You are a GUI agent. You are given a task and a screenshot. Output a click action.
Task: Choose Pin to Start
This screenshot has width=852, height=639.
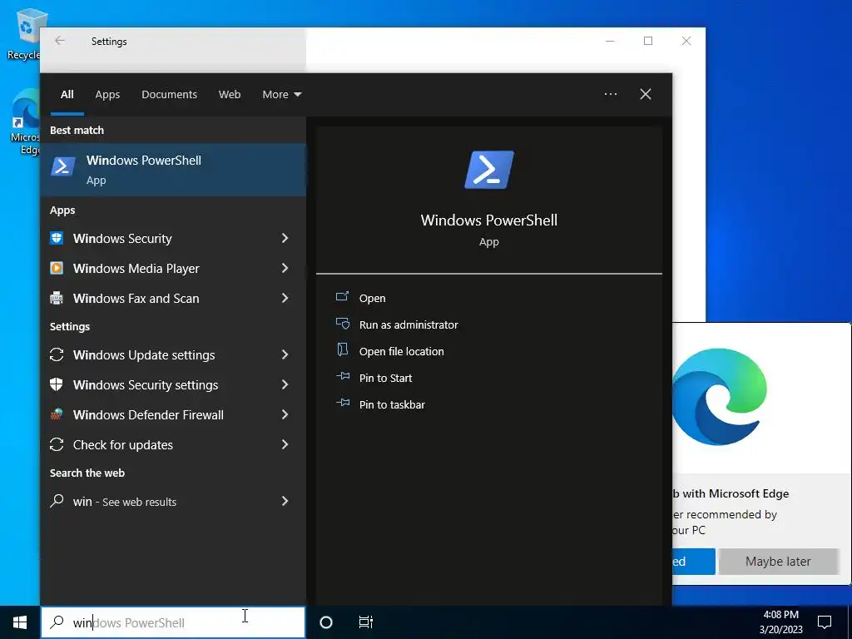tap(385, 379)
